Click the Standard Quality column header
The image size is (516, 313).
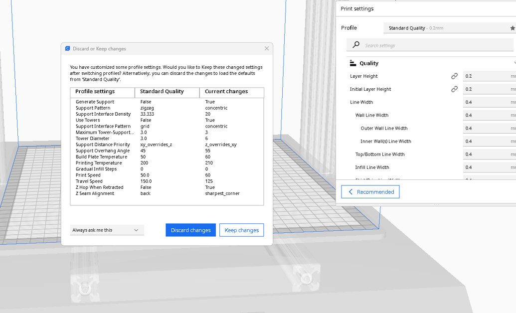coord(167,93)
